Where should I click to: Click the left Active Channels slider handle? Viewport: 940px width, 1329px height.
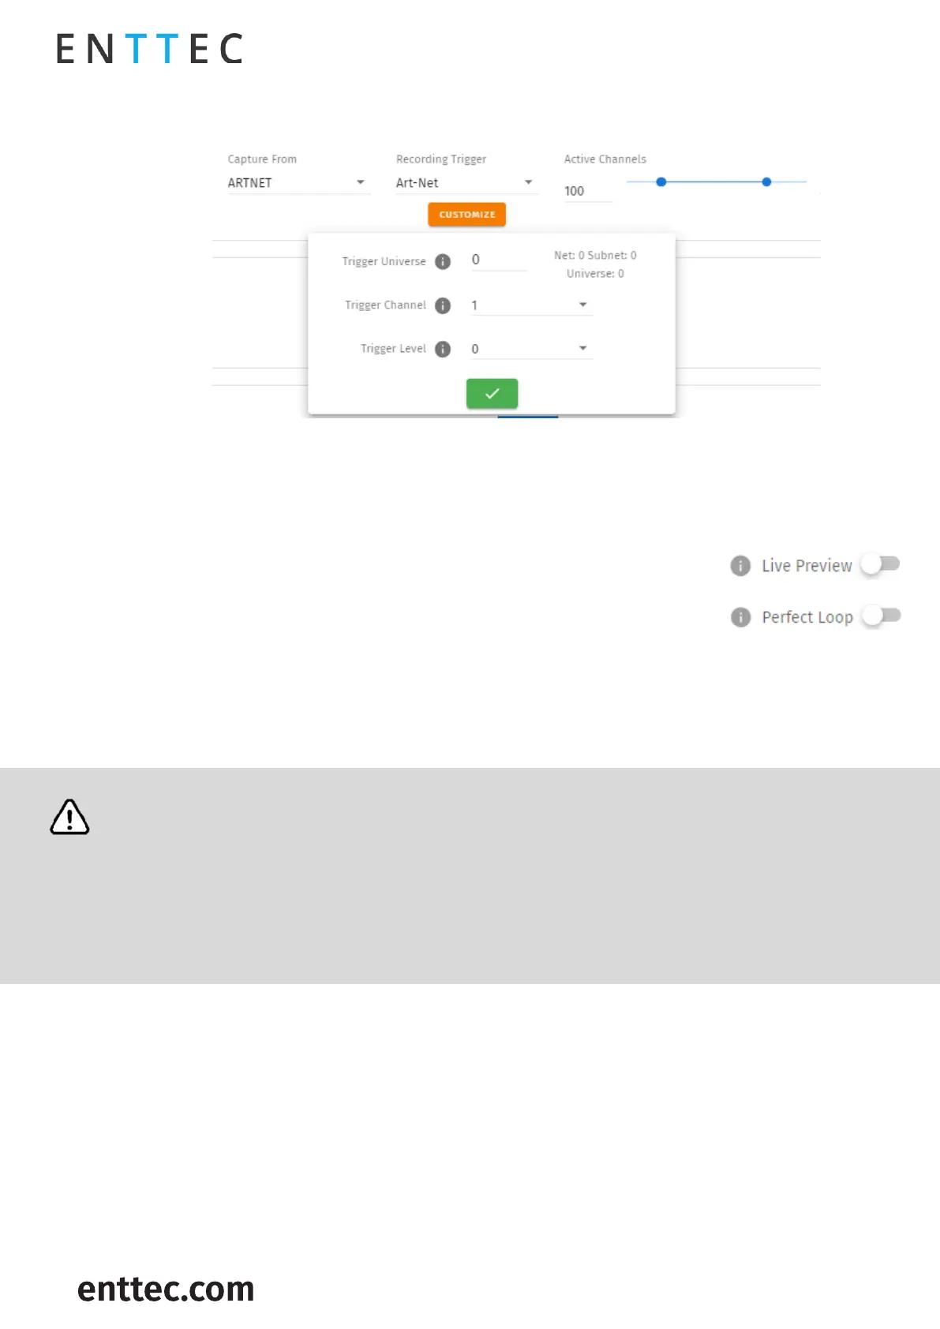(661, 182)
